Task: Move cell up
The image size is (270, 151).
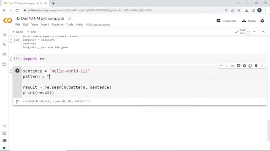Action: pos(221,66)
